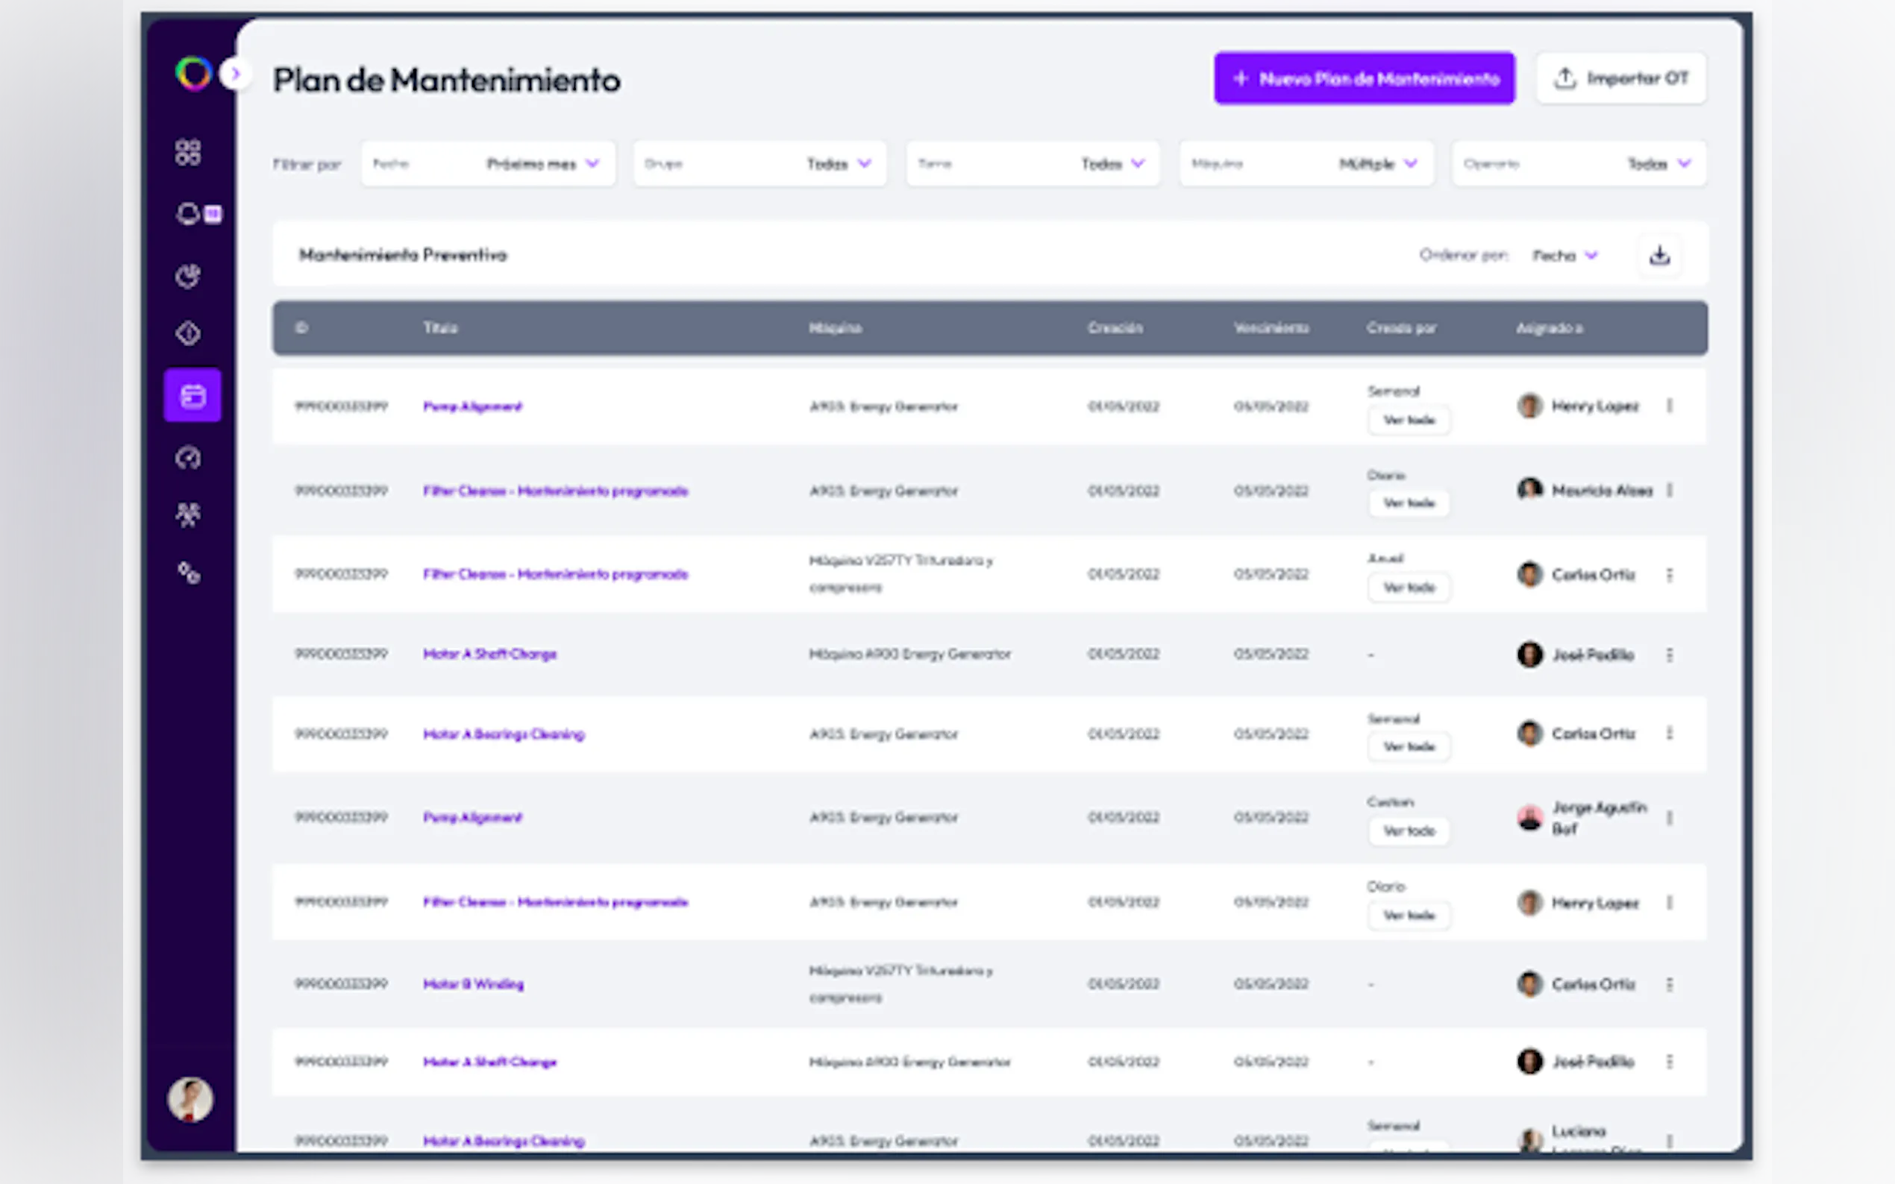Viewport: 1895px width, 1184px height.
Task: Open the first Pump Alignment title link
Action: [472, 406]
